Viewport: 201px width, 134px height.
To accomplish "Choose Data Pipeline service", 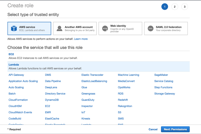I will (53, 81).
